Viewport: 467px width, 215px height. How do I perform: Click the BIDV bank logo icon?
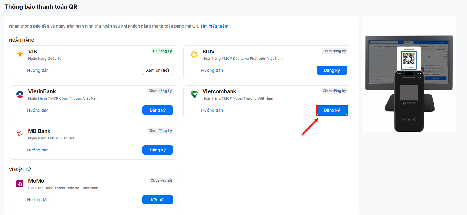click(194, 54)
